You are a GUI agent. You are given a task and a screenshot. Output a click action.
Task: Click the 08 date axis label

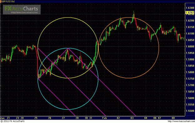(x=173, y=118)
